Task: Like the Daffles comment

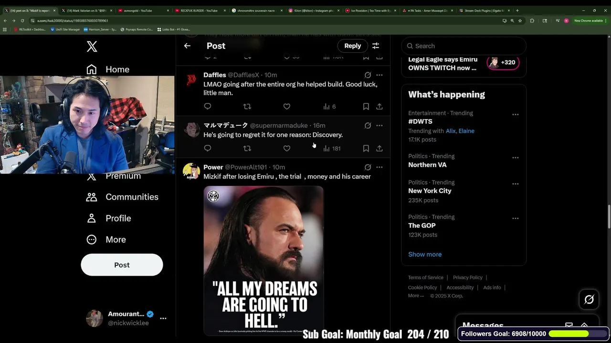Action: tap(286, 106)
